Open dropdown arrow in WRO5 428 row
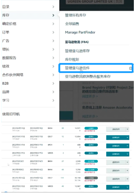 tap(127, 154)
